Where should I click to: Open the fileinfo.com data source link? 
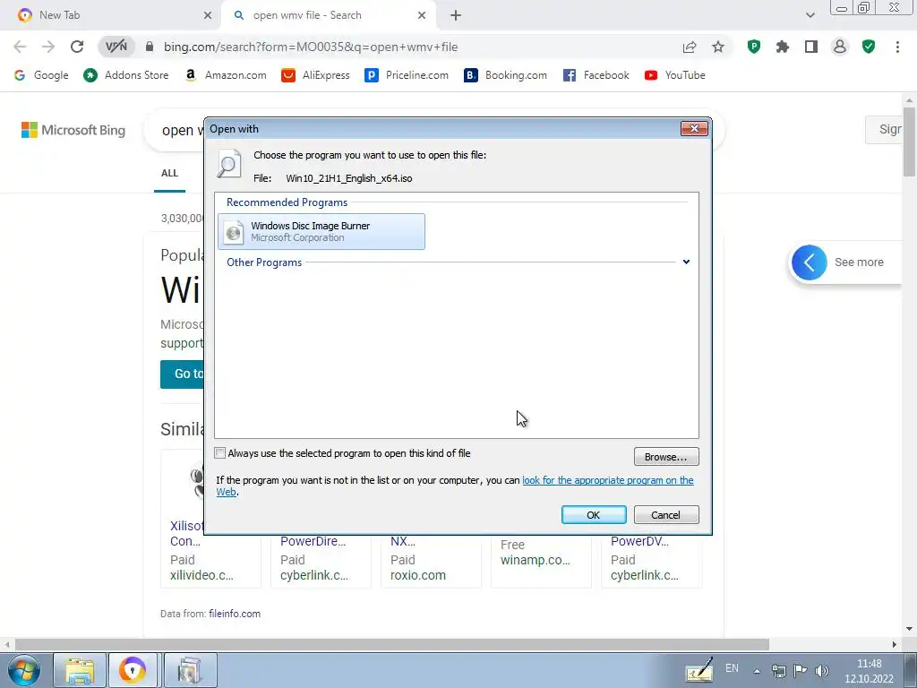(235, 614)
